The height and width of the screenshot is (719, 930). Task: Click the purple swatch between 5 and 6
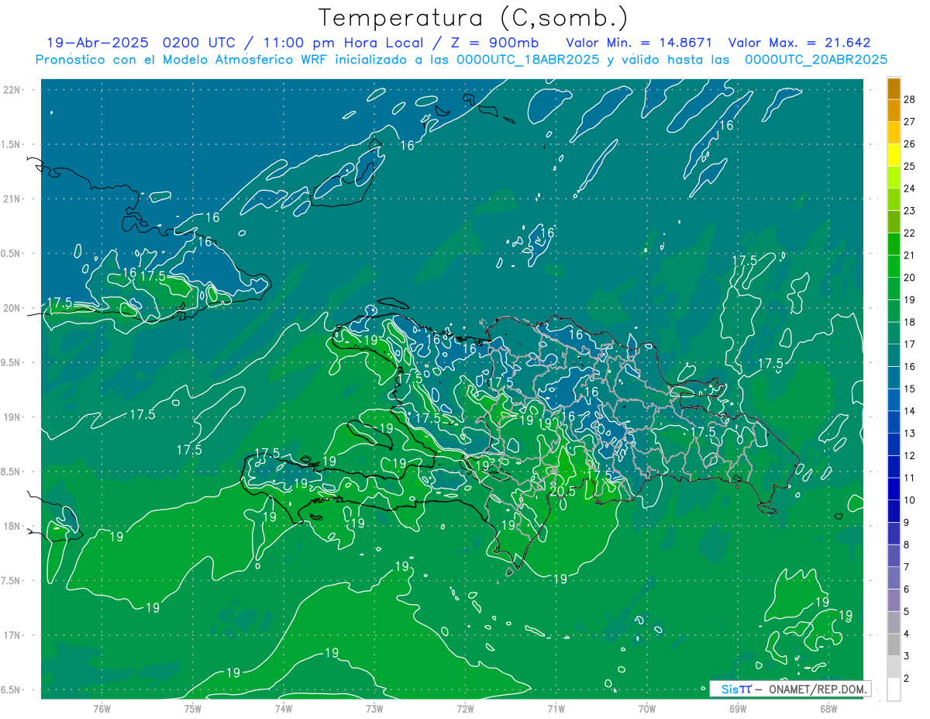pos(894,600)
